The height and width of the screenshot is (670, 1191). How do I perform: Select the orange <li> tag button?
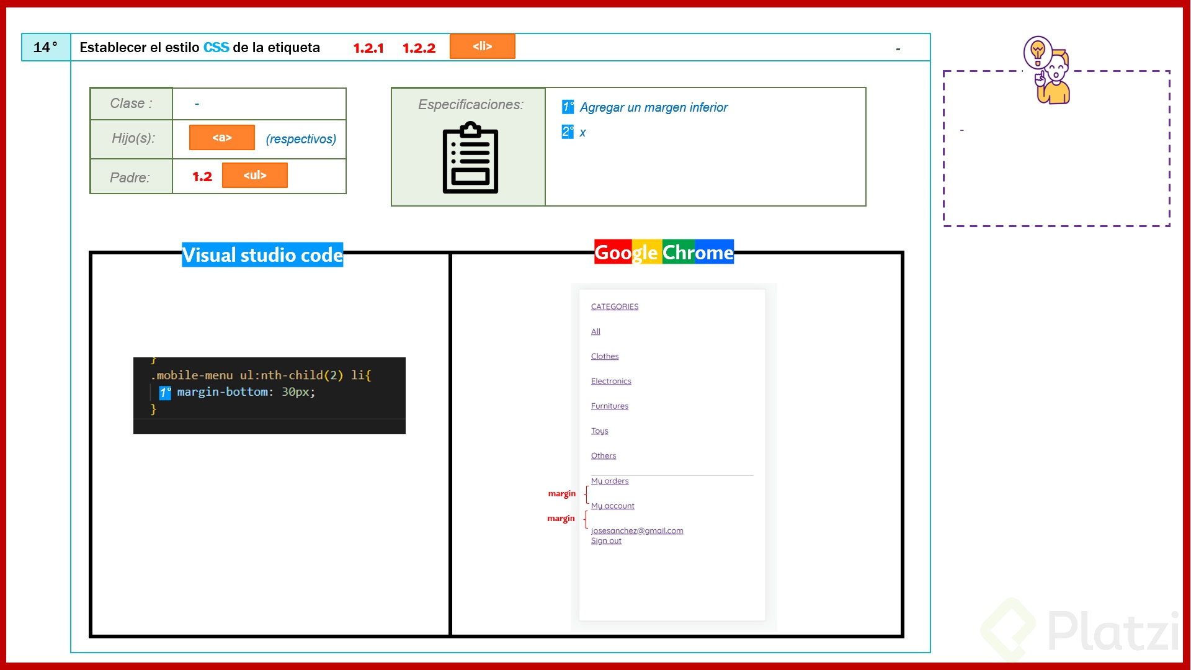point(482,46)
